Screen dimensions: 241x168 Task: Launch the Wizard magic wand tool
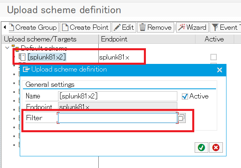click(192, 27)
